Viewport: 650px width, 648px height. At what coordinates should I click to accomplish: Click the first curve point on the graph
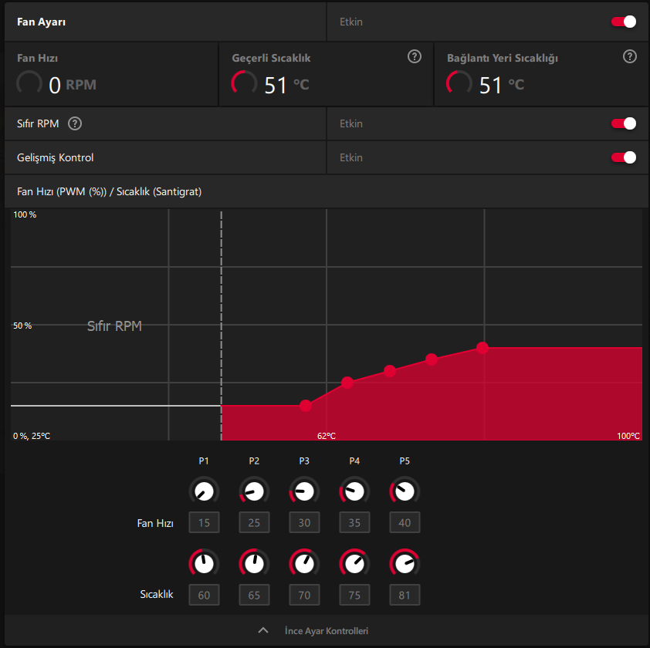tap(306, 406)
